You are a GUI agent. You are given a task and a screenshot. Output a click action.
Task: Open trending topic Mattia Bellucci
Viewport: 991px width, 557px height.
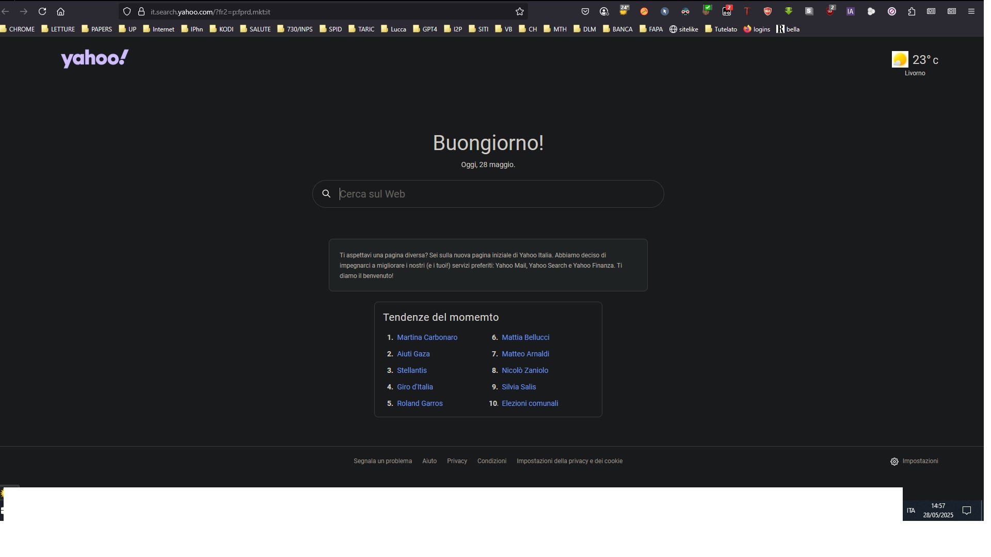click(525, 337)
